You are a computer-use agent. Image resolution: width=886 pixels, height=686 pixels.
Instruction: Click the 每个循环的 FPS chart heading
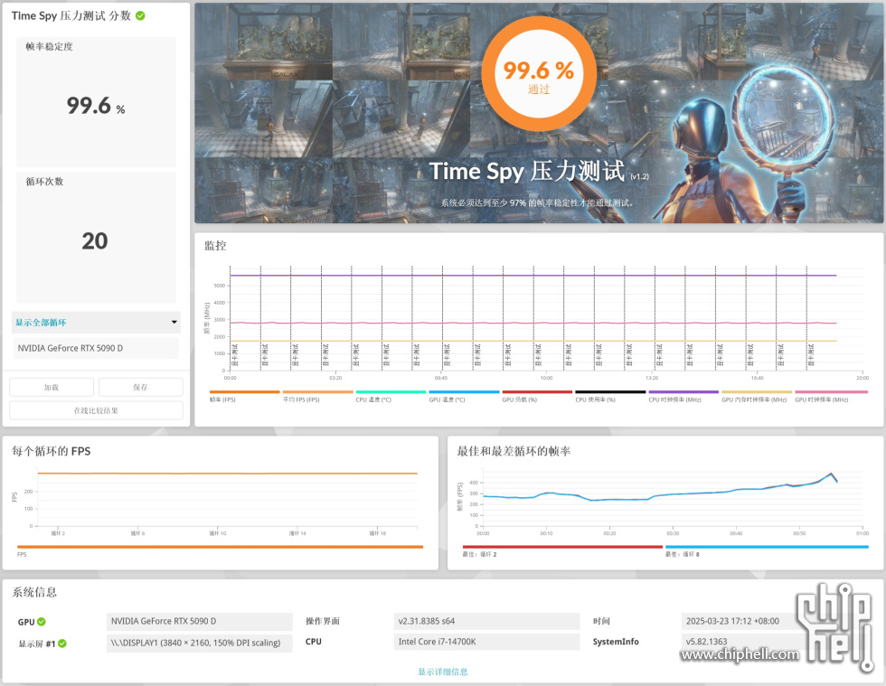(x=52, y=451)
